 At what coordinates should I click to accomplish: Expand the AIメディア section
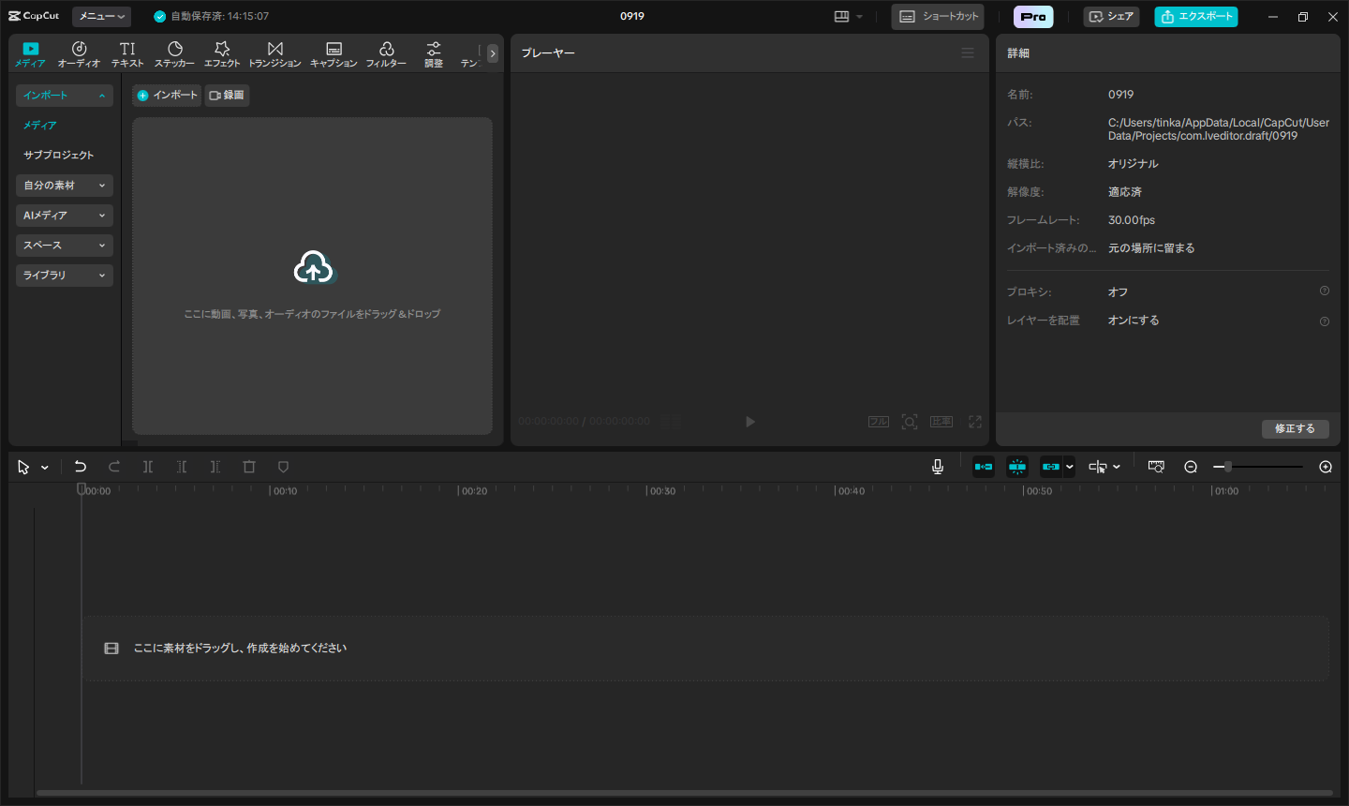64,216
